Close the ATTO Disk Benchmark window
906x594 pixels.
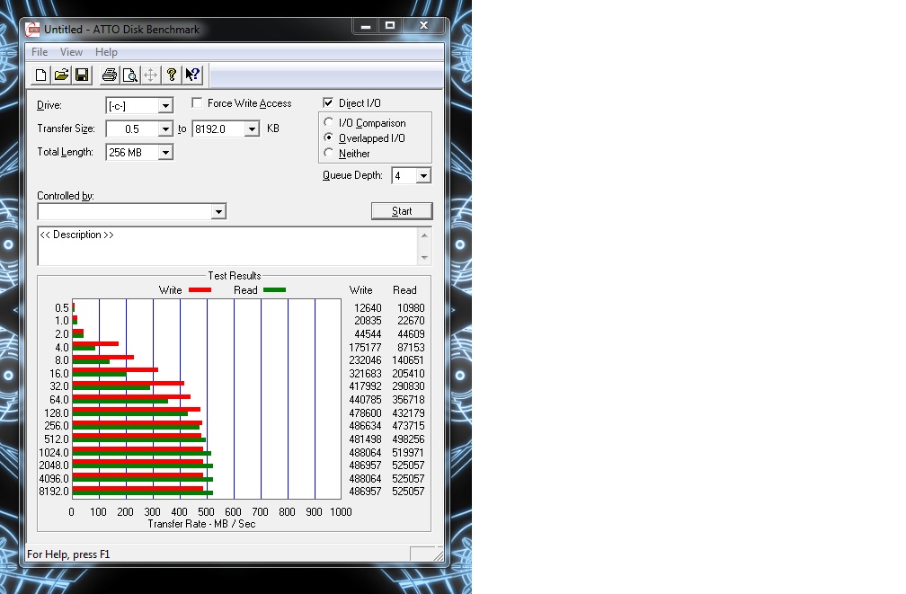tap(423, 26)
